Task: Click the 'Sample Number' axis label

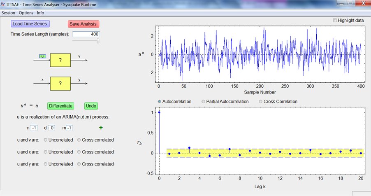Action: (260, 92)
